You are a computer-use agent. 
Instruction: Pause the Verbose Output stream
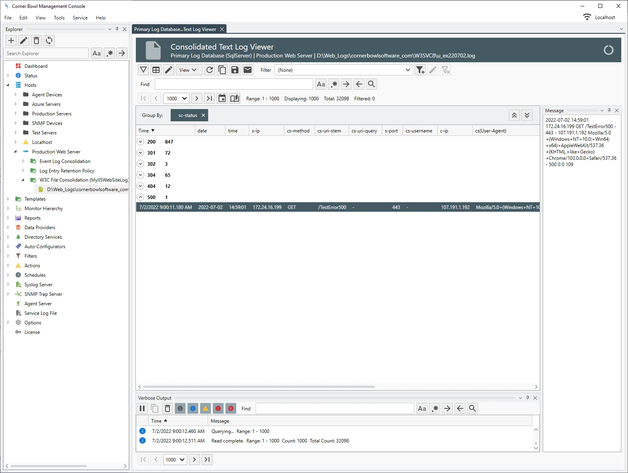(x=142, y=408)
